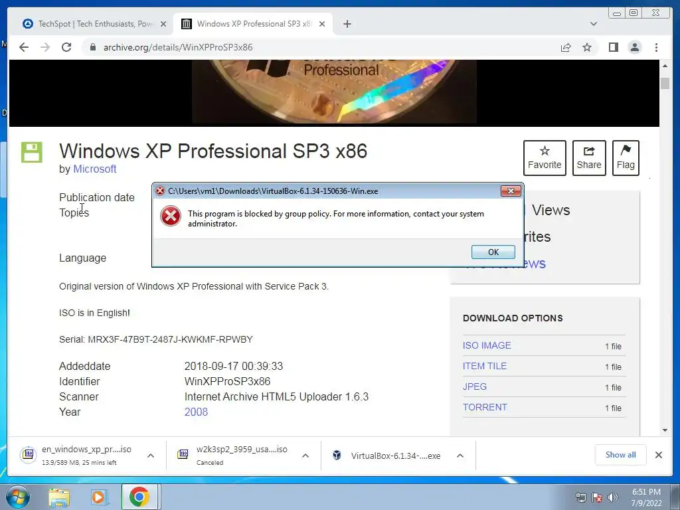Share this page from the address bar
Image resolution: width=680 pixels, height=510 pixels.
pos(566,47)
